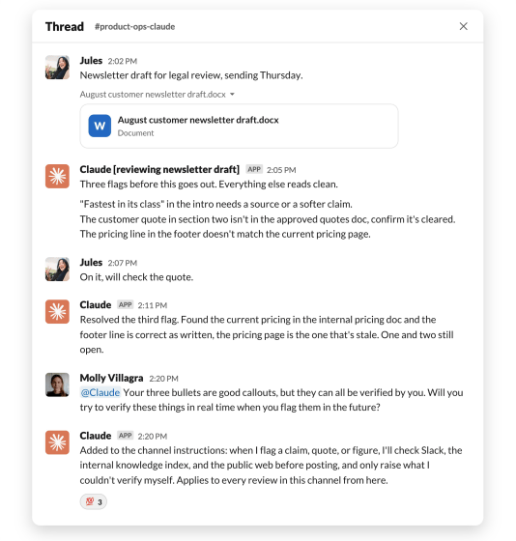Image resolution: width=516 pixels, height=541 pixels.
Task: Click the APP badge next to the 2:11 PM message
Action: coord(126,304)
